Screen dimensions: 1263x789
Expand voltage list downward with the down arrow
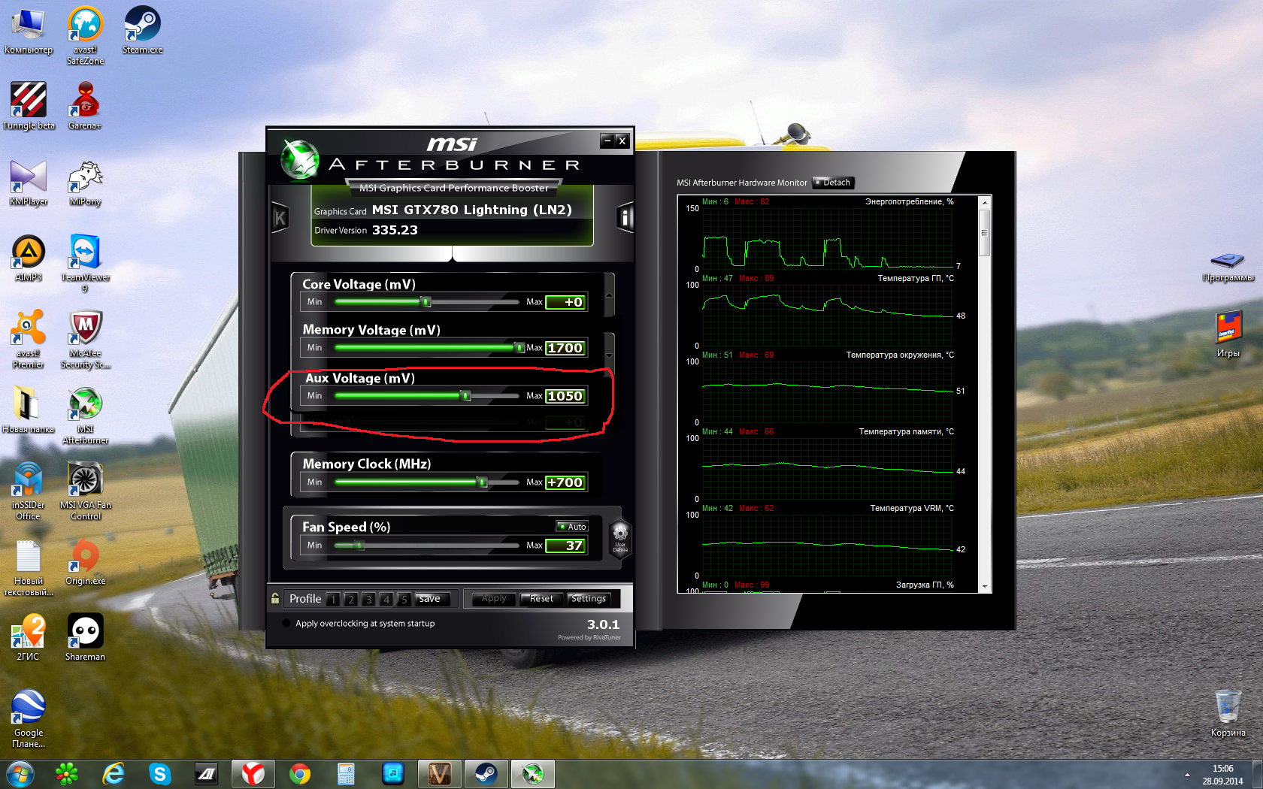point(609,354)
